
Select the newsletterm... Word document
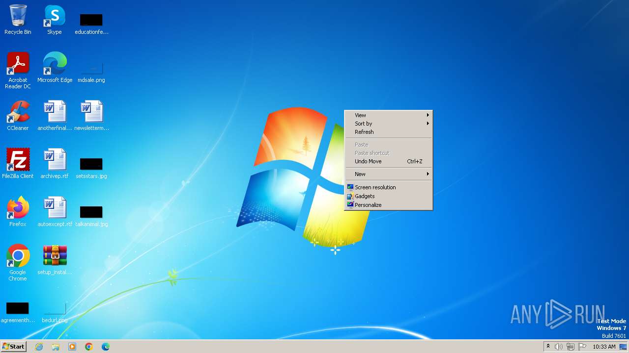[x=91, y=116]
